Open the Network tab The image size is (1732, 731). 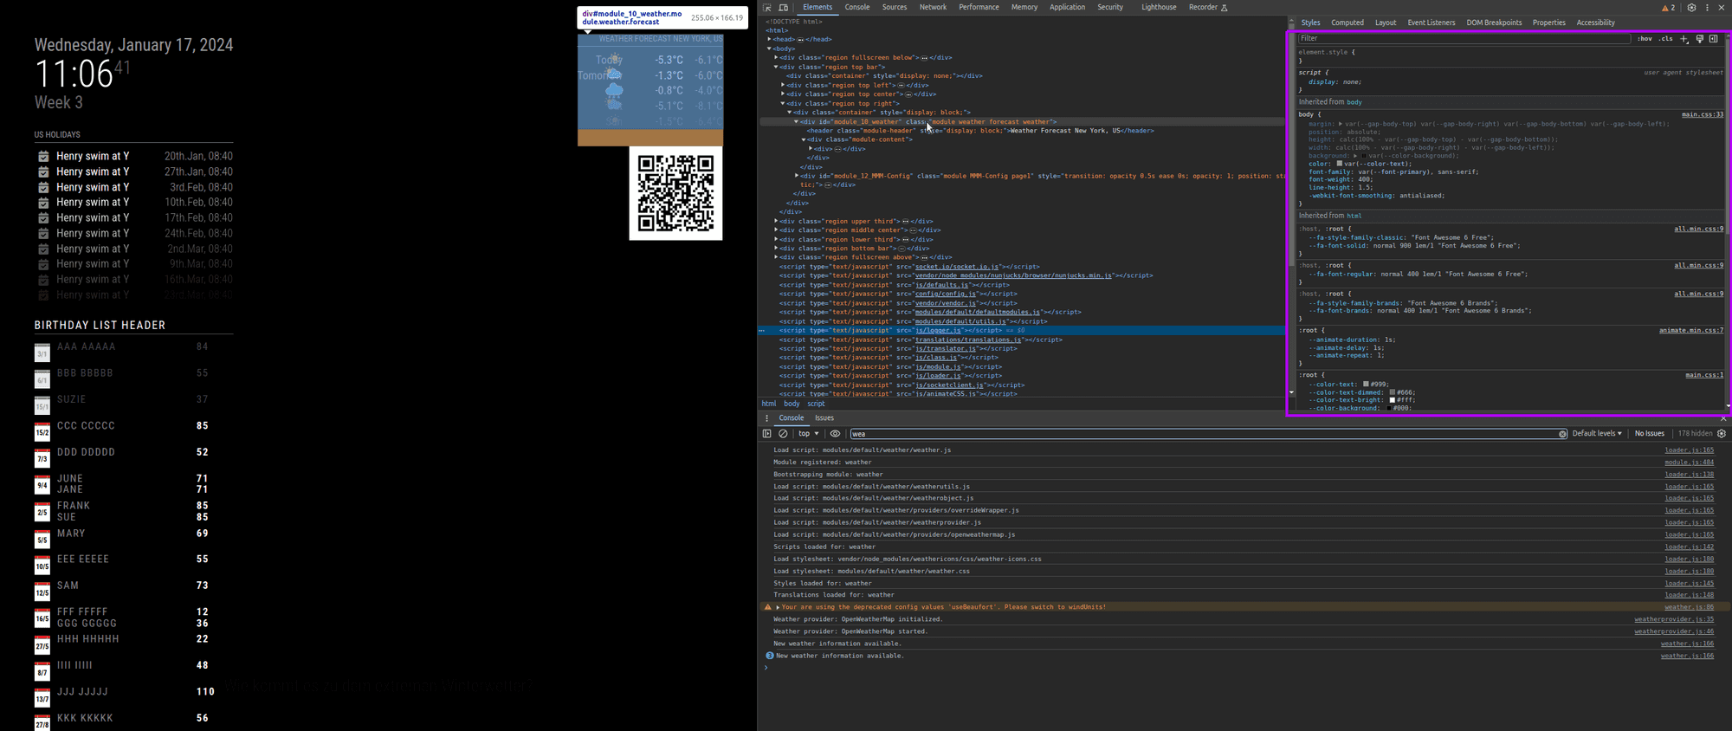point(933,7)
